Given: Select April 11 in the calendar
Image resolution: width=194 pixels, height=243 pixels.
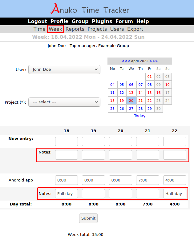Looking at the screenshot, I should (112, 93).
